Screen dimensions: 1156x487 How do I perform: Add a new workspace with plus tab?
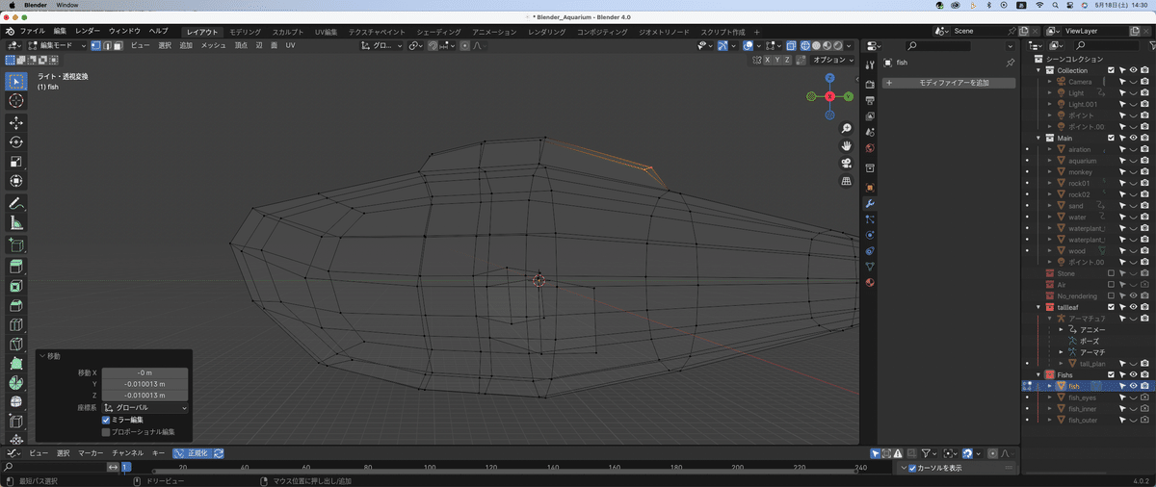coord(757,32)
